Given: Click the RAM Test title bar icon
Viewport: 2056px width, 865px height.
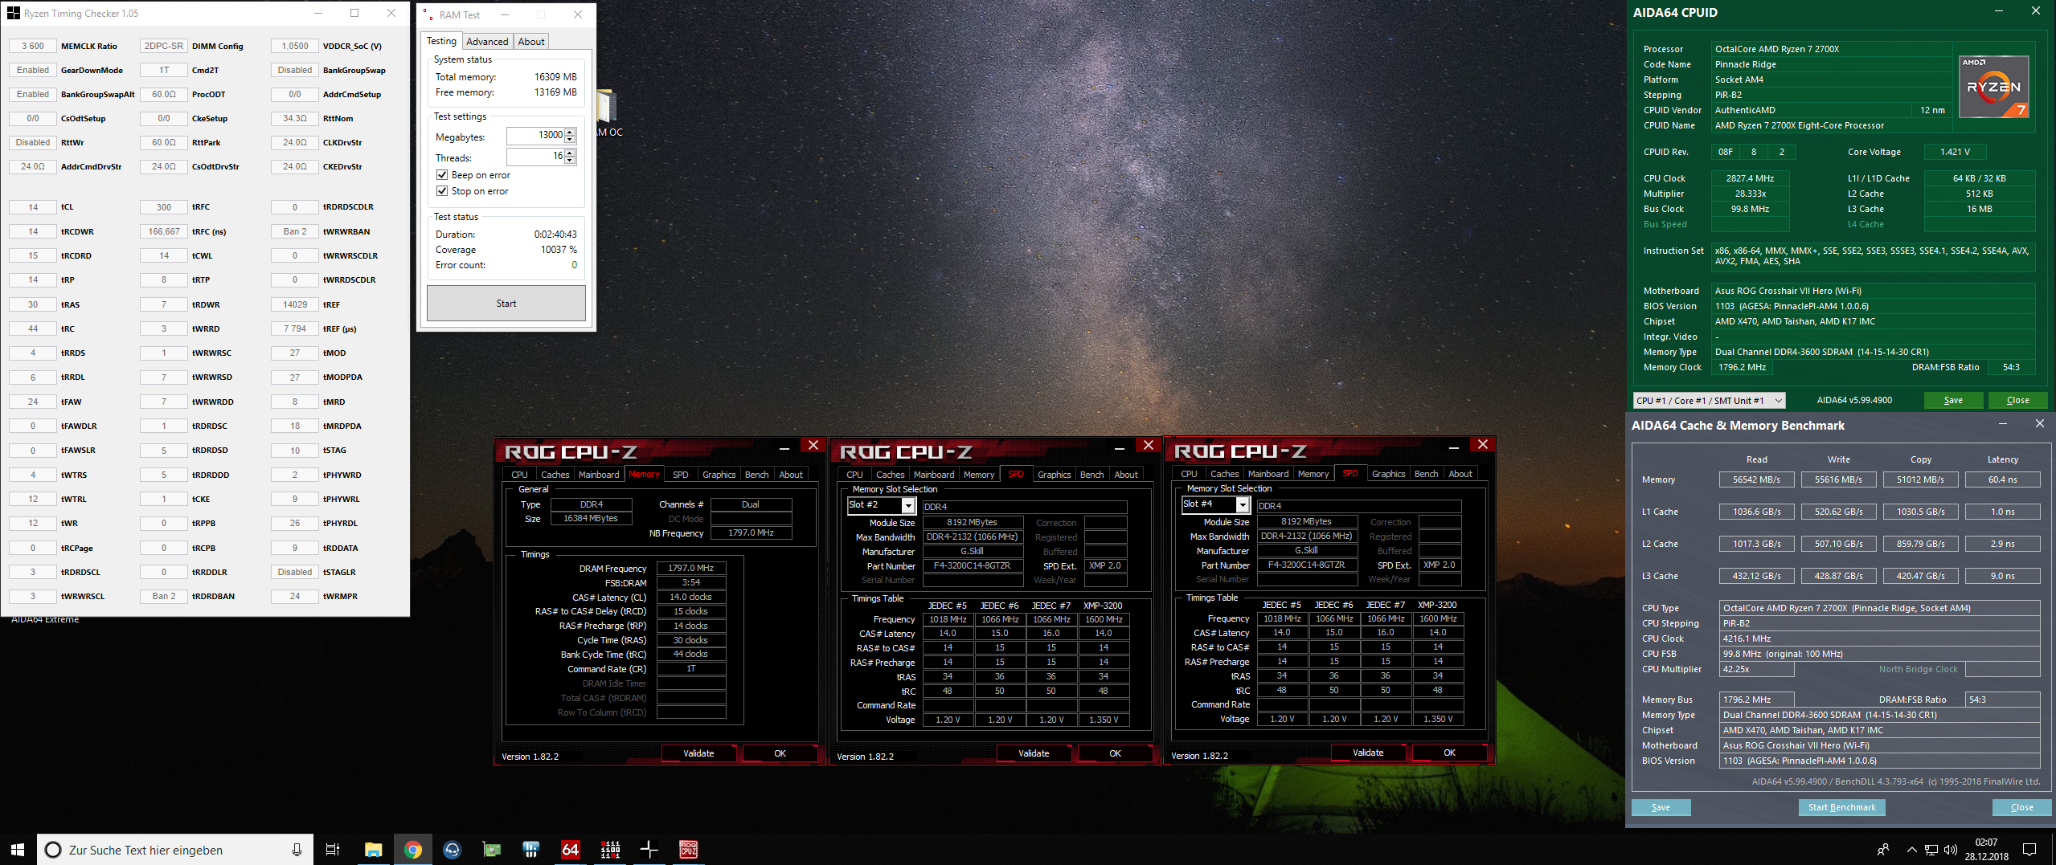Looking at the screenshot, I should point(428,14).
